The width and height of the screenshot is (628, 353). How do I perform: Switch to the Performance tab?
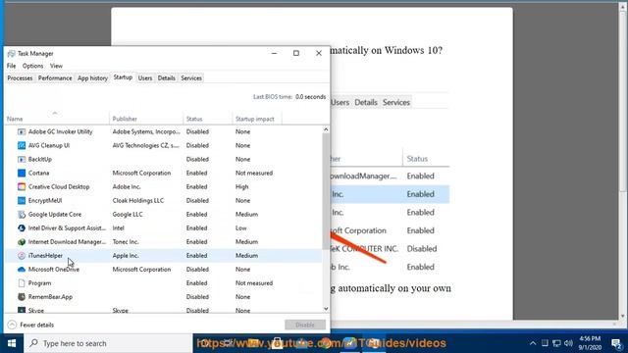pyautogui.click(x=55, y=78)
